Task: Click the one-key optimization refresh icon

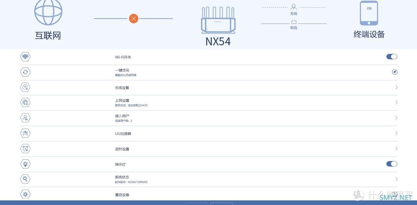Action: (25, 72)
